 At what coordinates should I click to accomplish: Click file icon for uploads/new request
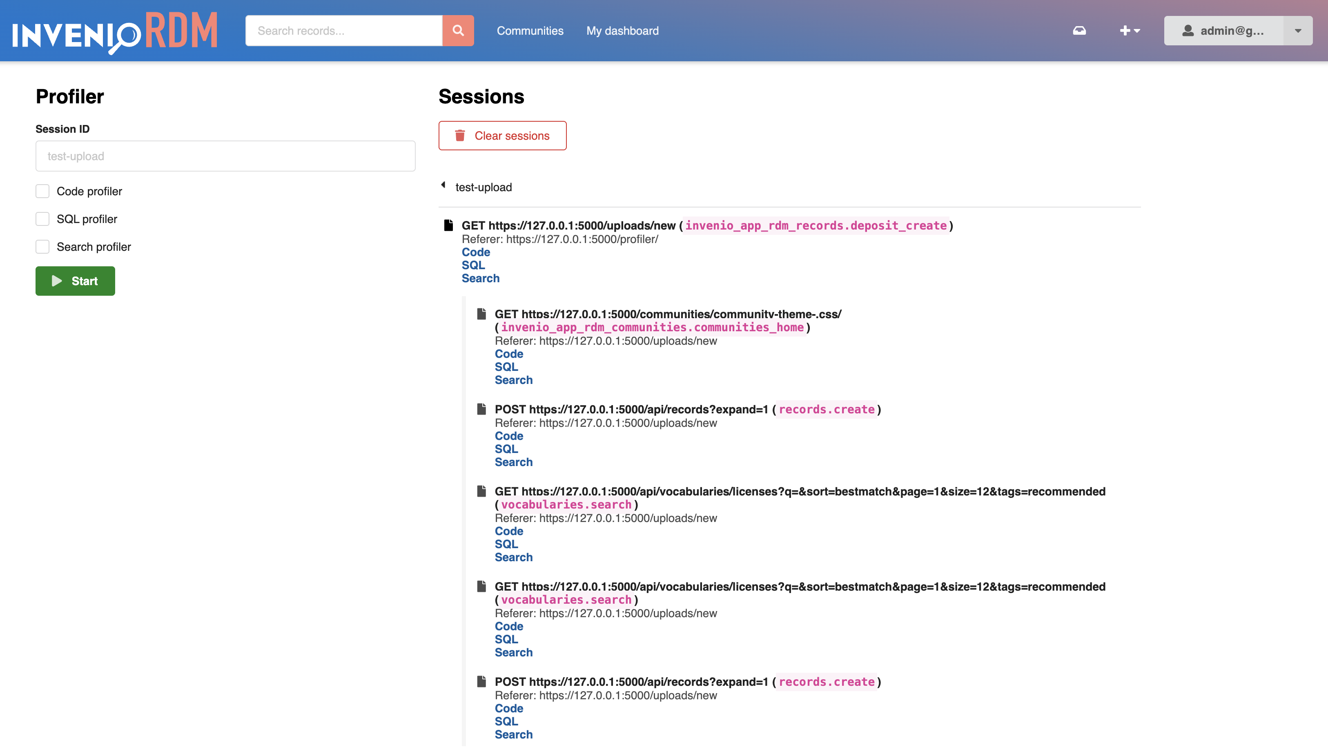[x=448, y=225]
